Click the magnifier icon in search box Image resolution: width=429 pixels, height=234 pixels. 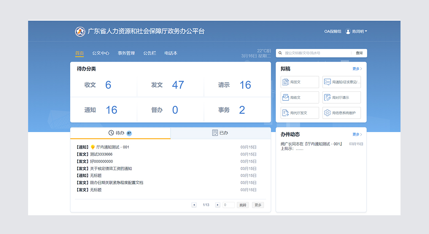[280, 53]
